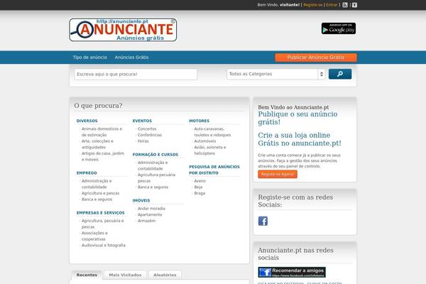The height and width of the screenshot is (284, 426).
Task: Click Publique o seu anúncio grátis heading
Action: [x=297, y=118]
